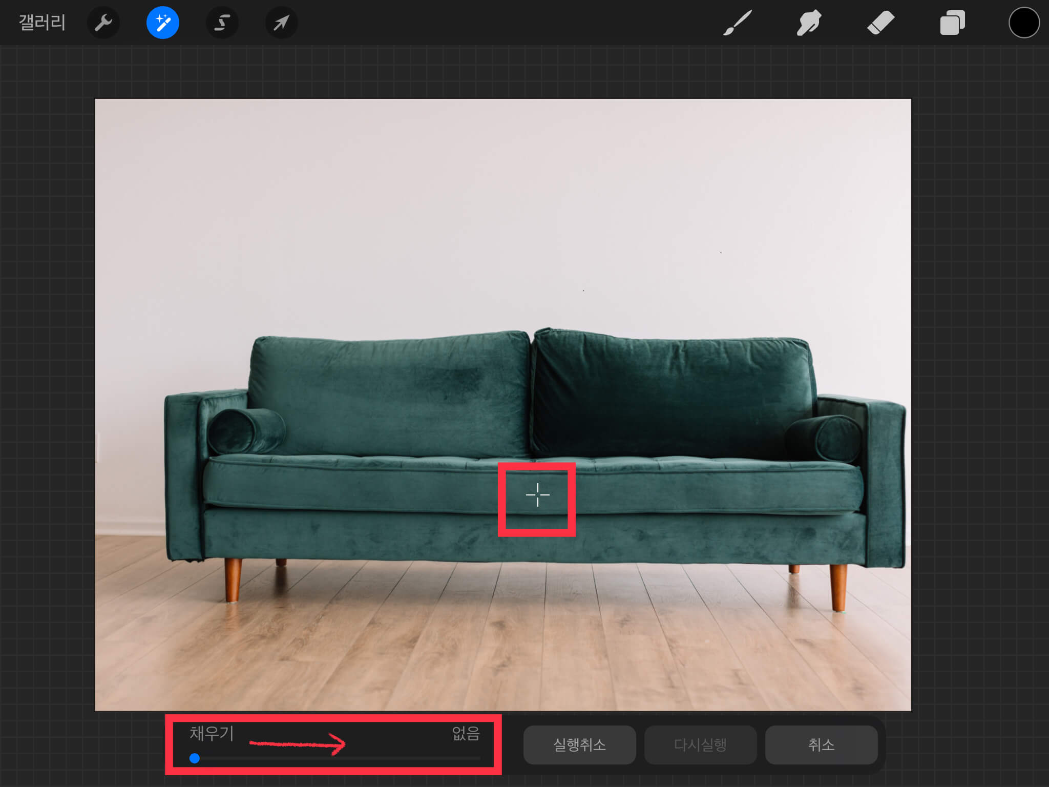Viewport: 1049px width, 787px height.
Task: Pick the Eraser tool
Action: (880, 23)
